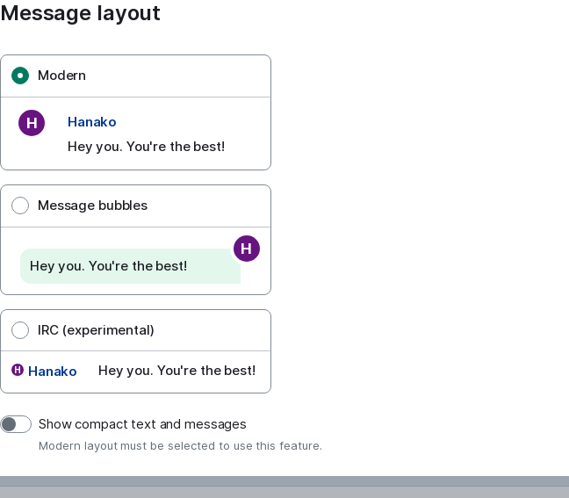Click the message text in IRC preview

[177, 371]
